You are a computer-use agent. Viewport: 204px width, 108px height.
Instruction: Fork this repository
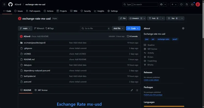click(x=154, y=18)
